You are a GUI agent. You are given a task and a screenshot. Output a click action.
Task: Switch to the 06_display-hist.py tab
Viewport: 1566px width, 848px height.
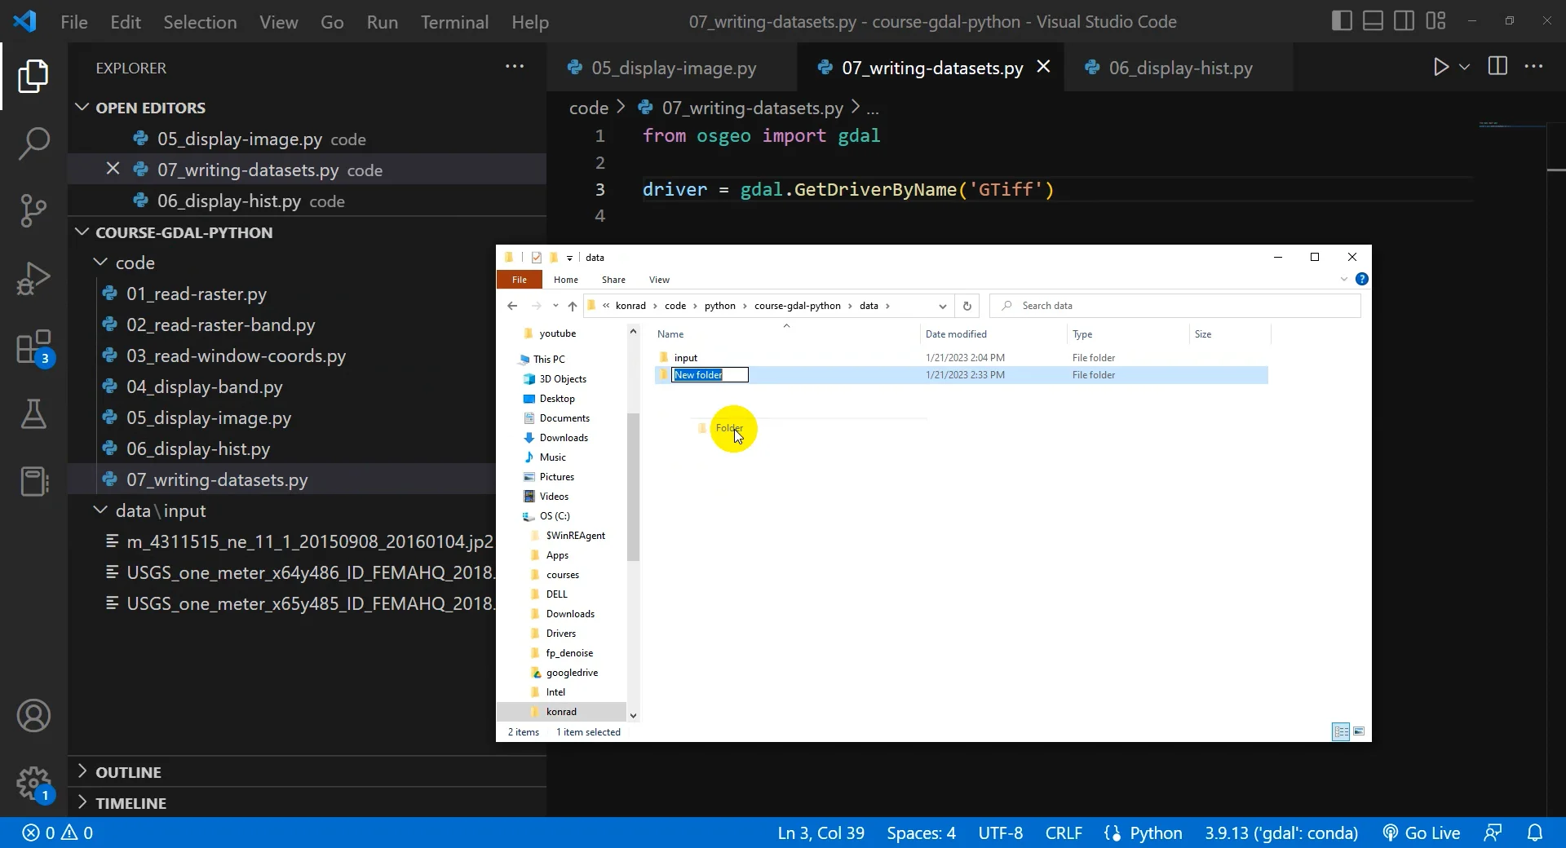1179,68
